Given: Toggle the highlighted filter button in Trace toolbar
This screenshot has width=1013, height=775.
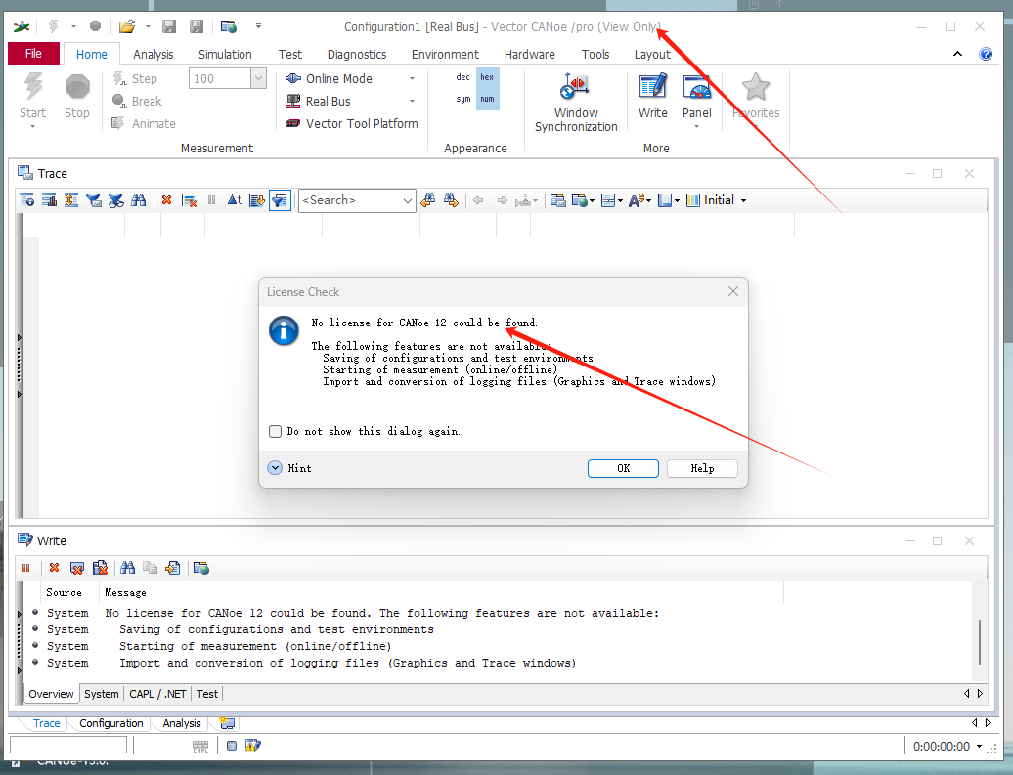Looking at the screenshot, I should point(280,200).
